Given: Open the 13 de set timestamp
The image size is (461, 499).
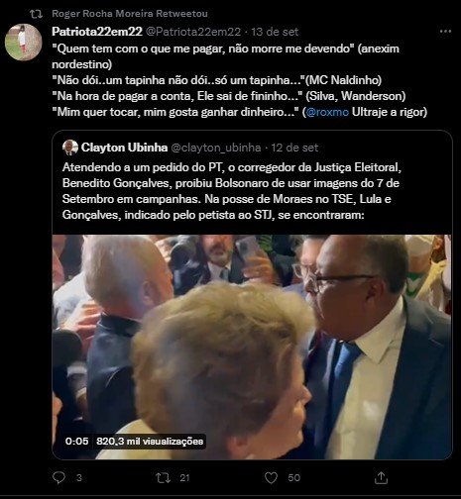Looking at the screenshot, I should (275, 32).
